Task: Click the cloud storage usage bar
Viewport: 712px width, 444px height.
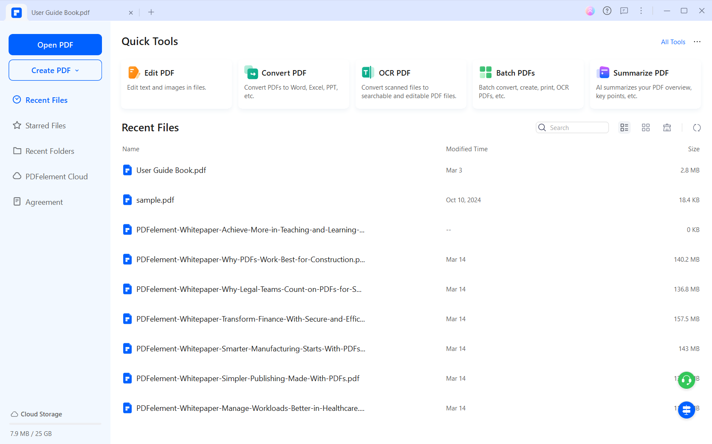Action: tap(55, 424)
